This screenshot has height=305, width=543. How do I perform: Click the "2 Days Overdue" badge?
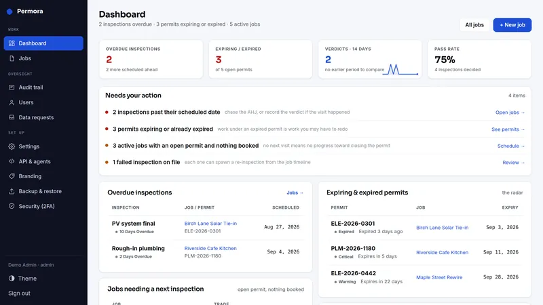click(x=134, y=257)
